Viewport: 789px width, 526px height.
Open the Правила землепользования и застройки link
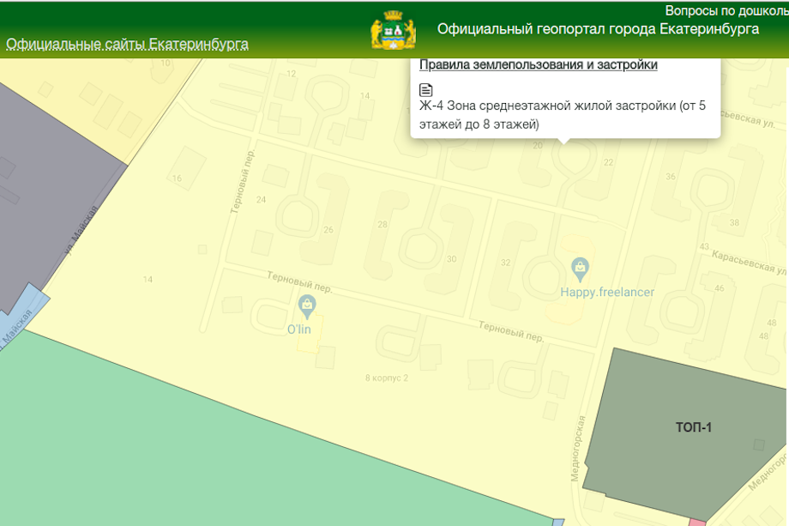click(x=538, y=65)
